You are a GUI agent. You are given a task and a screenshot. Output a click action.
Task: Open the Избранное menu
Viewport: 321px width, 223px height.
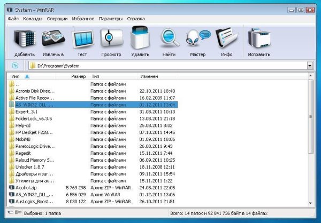tap(82, 19)
